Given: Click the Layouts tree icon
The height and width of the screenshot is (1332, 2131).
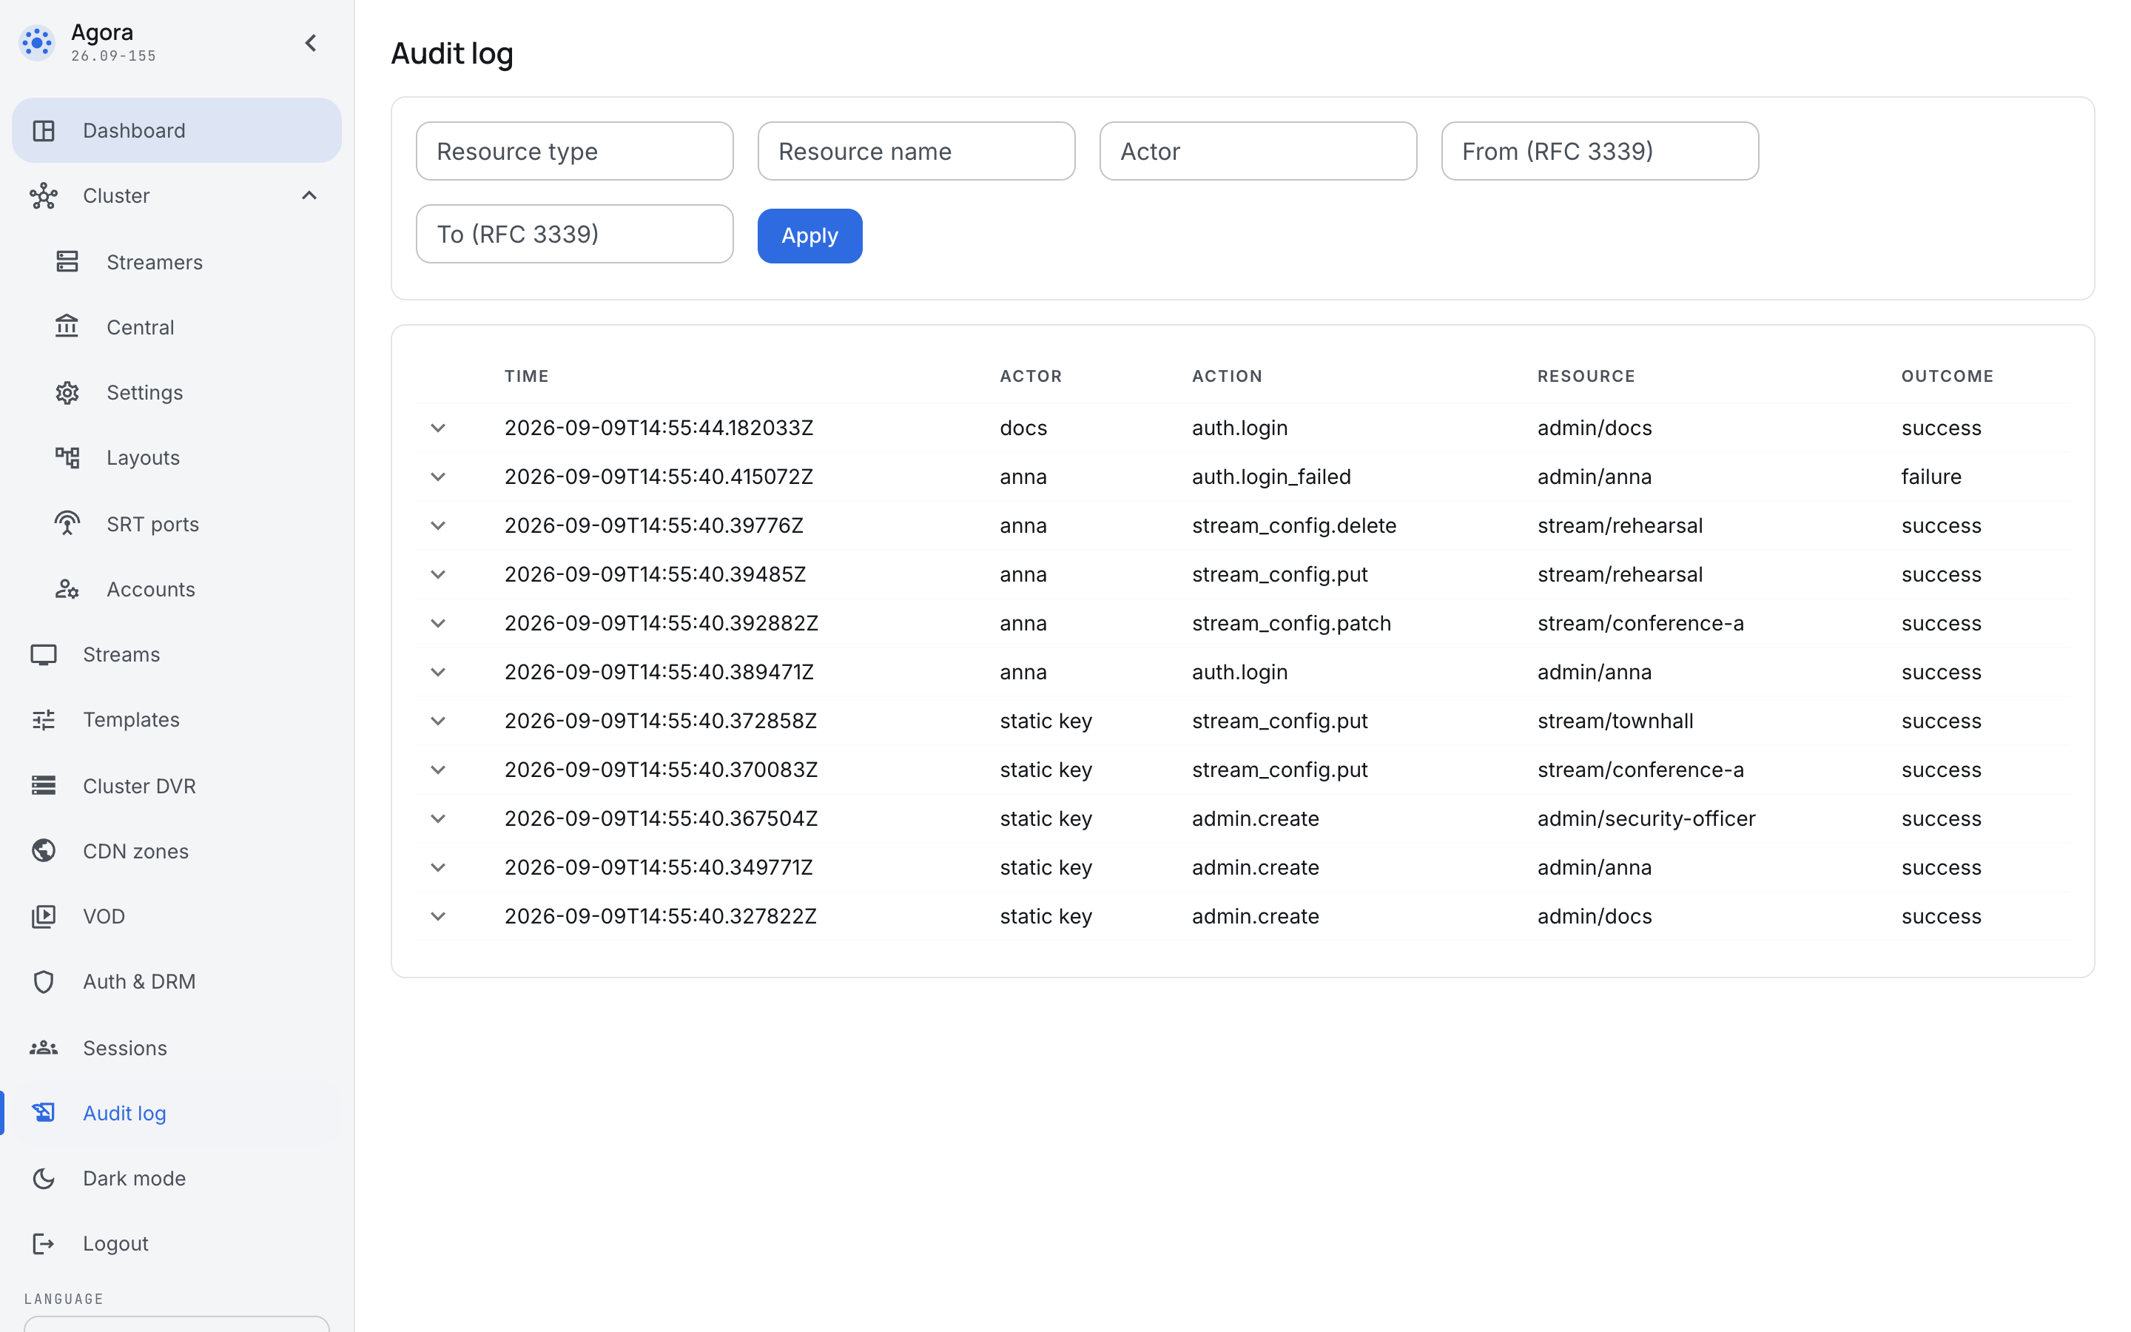Looking at the screenshot, I should [x=68, y=457].
